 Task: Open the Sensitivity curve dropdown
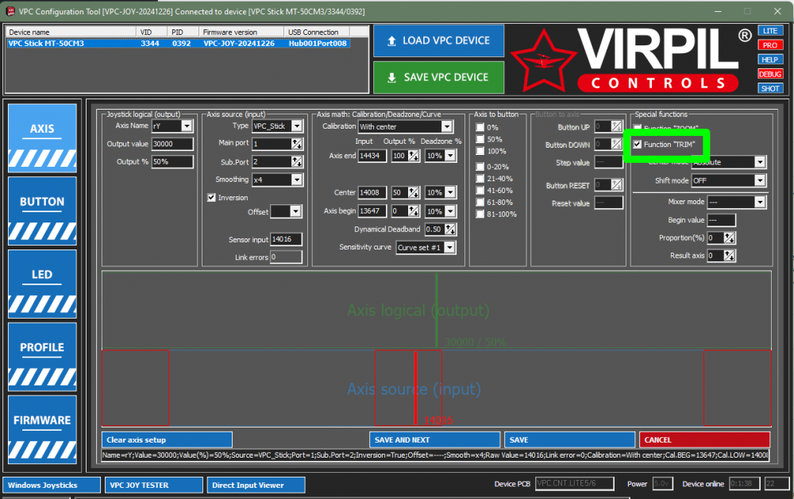pos(449,248)
